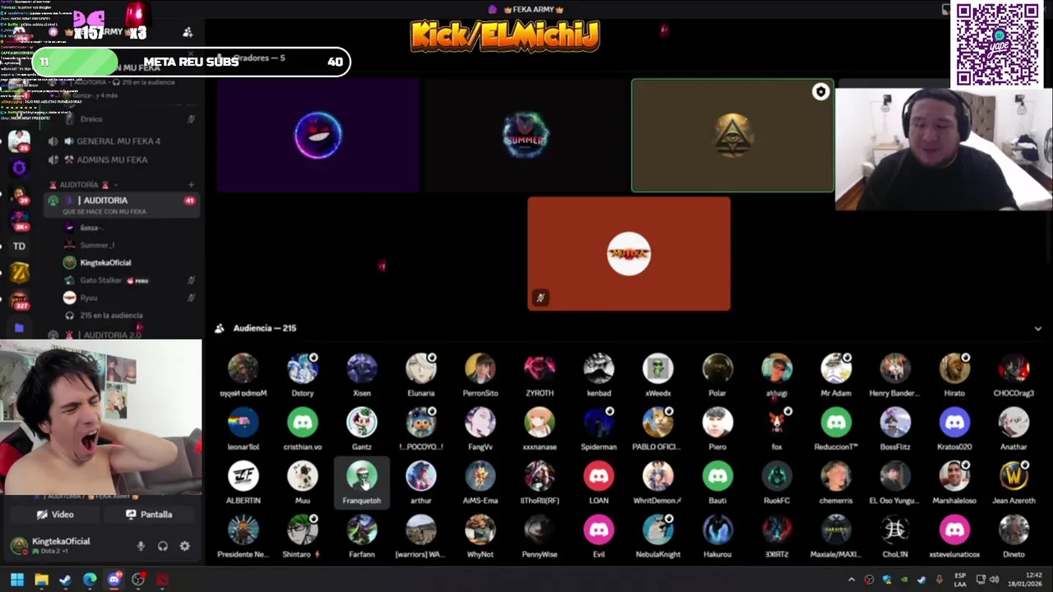
Task: Open audience member xWeedx's avatar
Action: click(x=658, y=369)
